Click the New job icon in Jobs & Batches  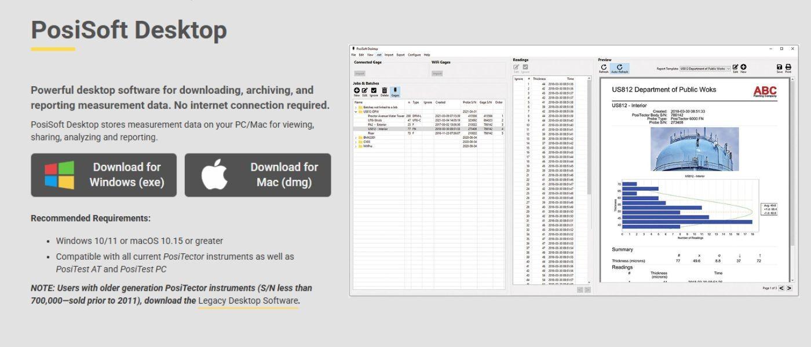coord(357,90)
